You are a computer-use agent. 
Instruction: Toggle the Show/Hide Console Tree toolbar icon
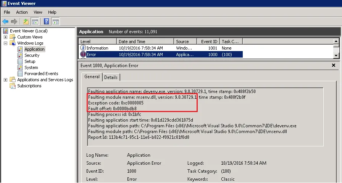[x=35, y=21]
